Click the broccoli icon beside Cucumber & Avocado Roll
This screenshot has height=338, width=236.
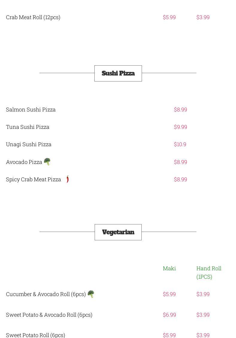coord(91,294)
